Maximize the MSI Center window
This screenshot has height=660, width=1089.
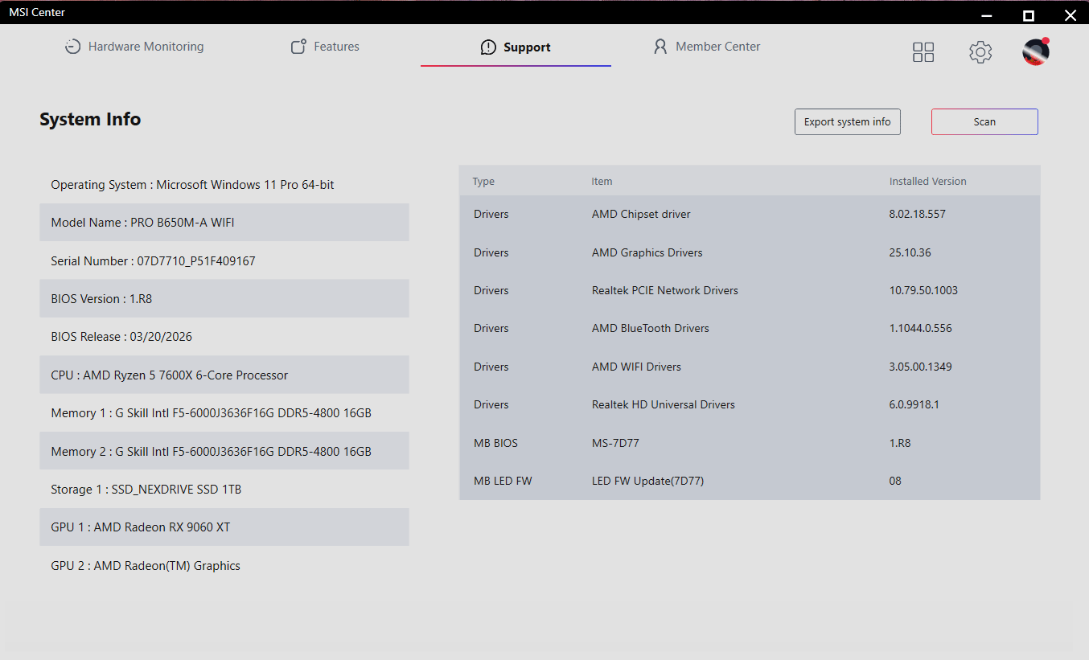point(1028,15)
